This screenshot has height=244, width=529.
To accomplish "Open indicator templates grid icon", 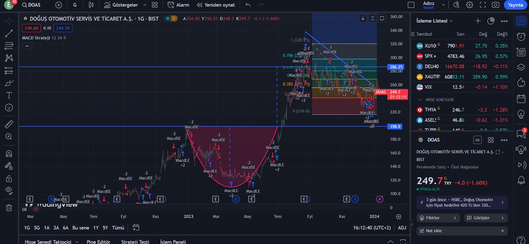I will 154,5.
